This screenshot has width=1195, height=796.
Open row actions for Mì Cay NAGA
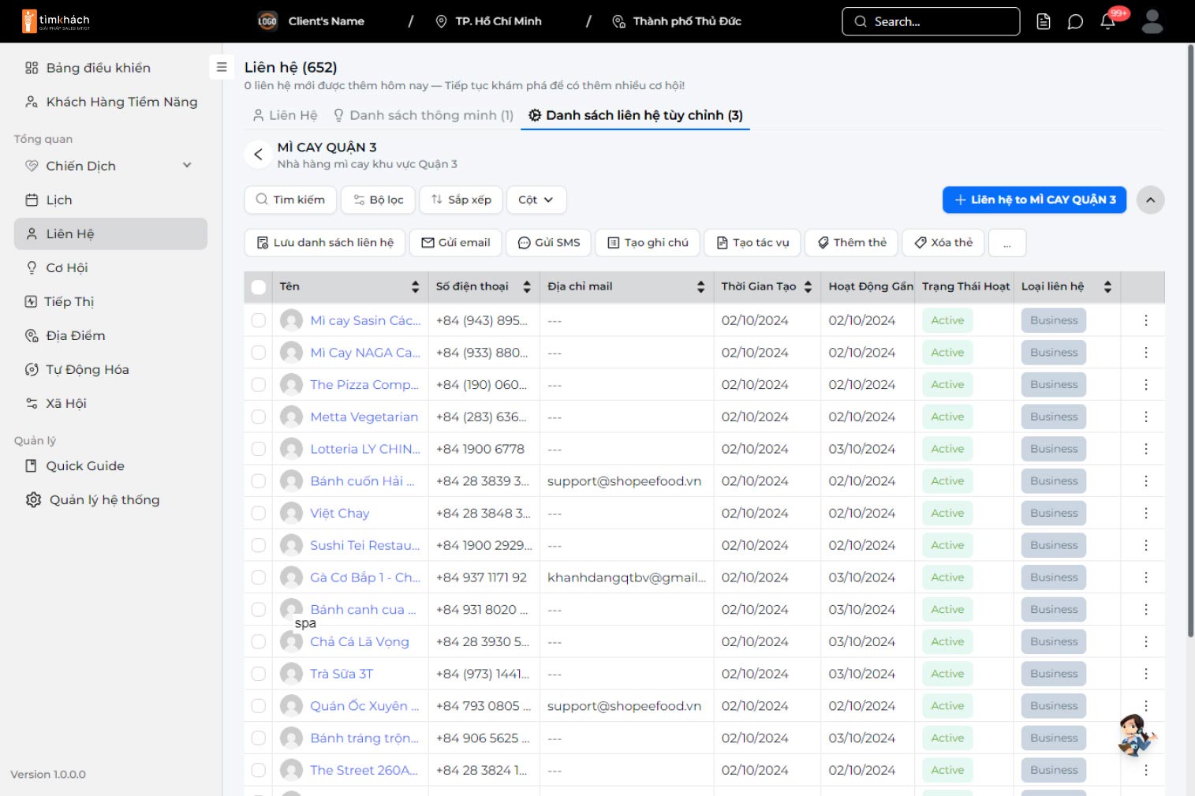(1146, 353)
